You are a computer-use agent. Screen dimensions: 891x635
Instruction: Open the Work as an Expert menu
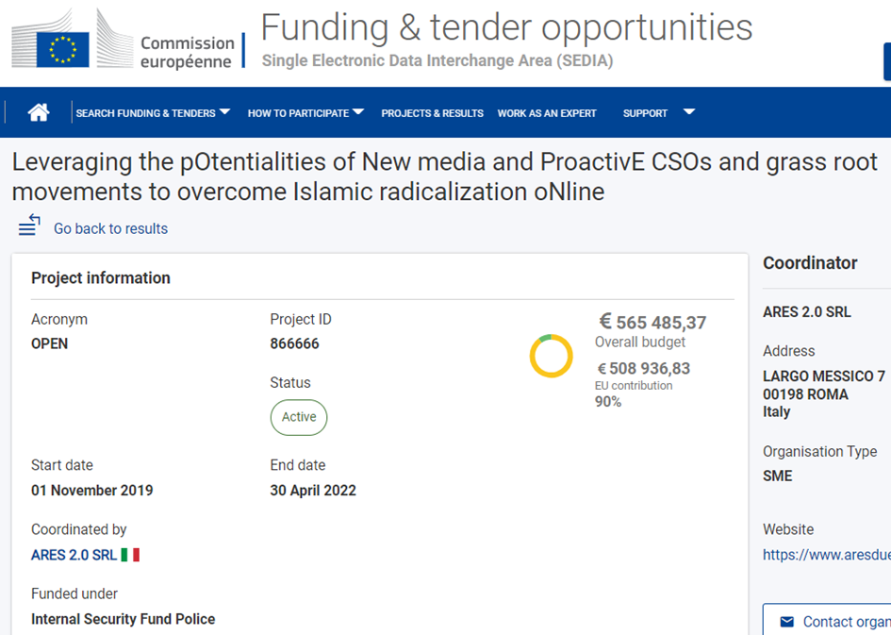coord(547,113)
